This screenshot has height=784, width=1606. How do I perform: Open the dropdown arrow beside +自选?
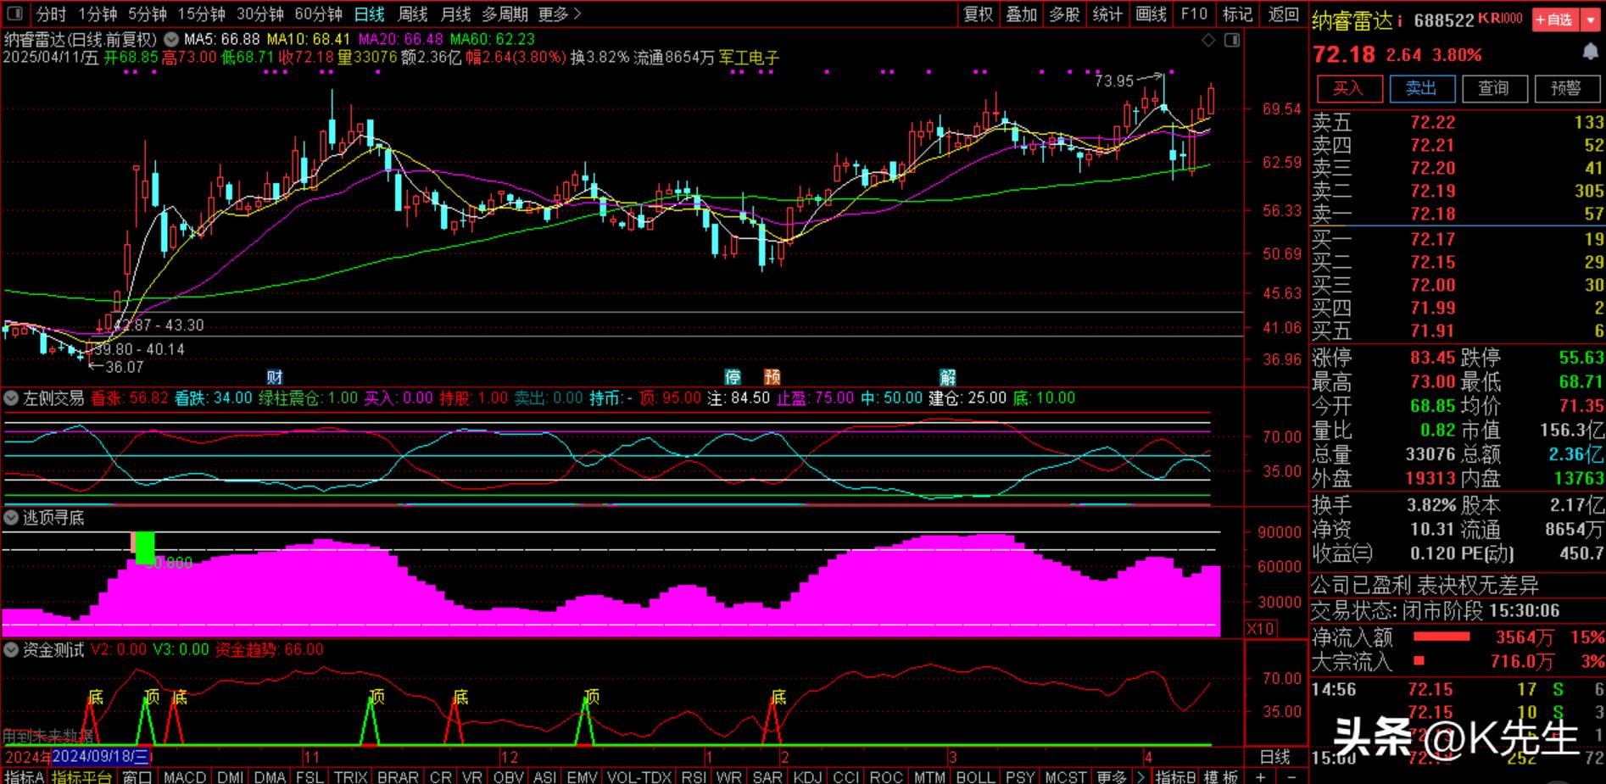(x=1590, y=19)
